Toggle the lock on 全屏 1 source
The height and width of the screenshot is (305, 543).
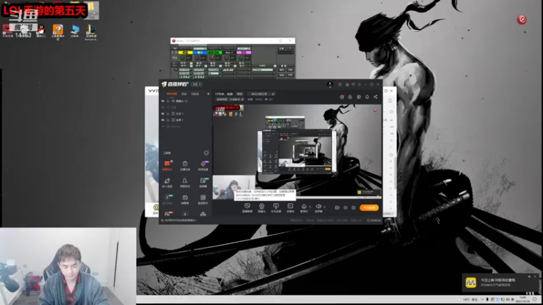tap(168, 120)
